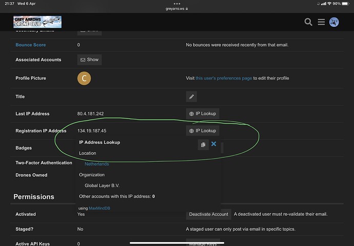Open the hamburger menu
354x246 pixels.
(321, 22)
